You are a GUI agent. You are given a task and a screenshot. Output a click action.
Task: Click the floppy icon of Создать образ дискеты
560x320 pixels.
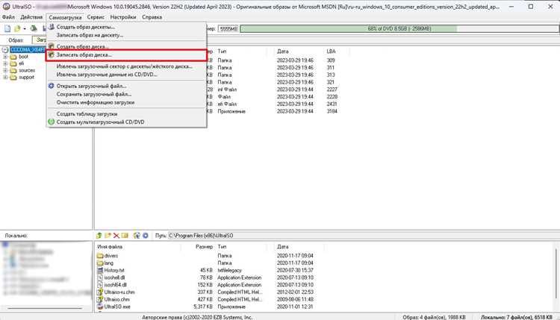(x=52, y=27)
